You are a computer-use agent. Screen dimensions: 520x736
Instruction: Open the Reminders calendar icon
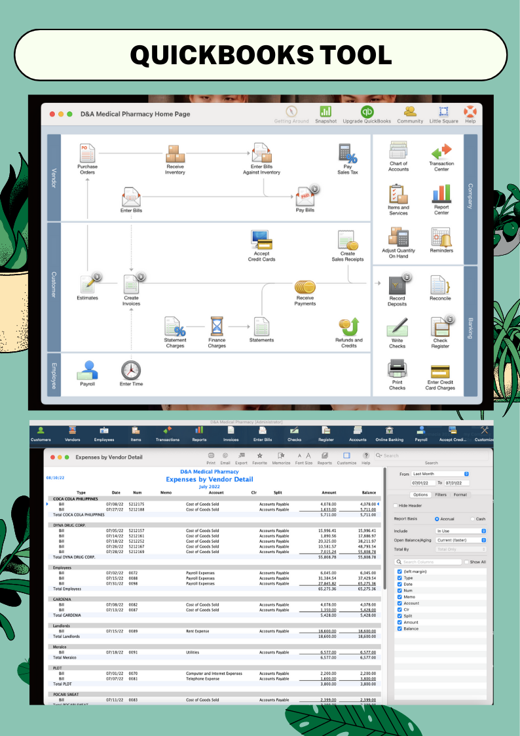pos(441,237)
